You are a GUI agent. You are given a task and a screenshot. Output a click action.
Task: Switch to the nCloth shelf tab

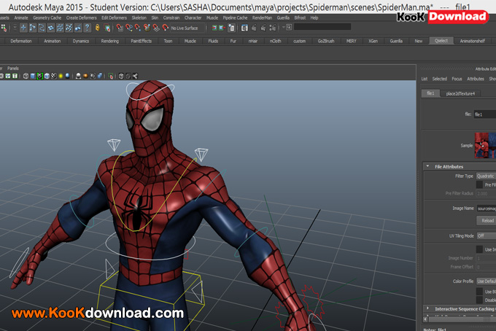click(275, 41)
